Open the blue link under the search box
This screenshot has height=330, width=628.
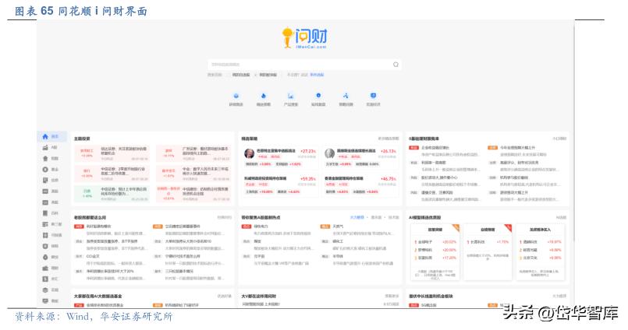pyautogui.click(x=317, y=75)
